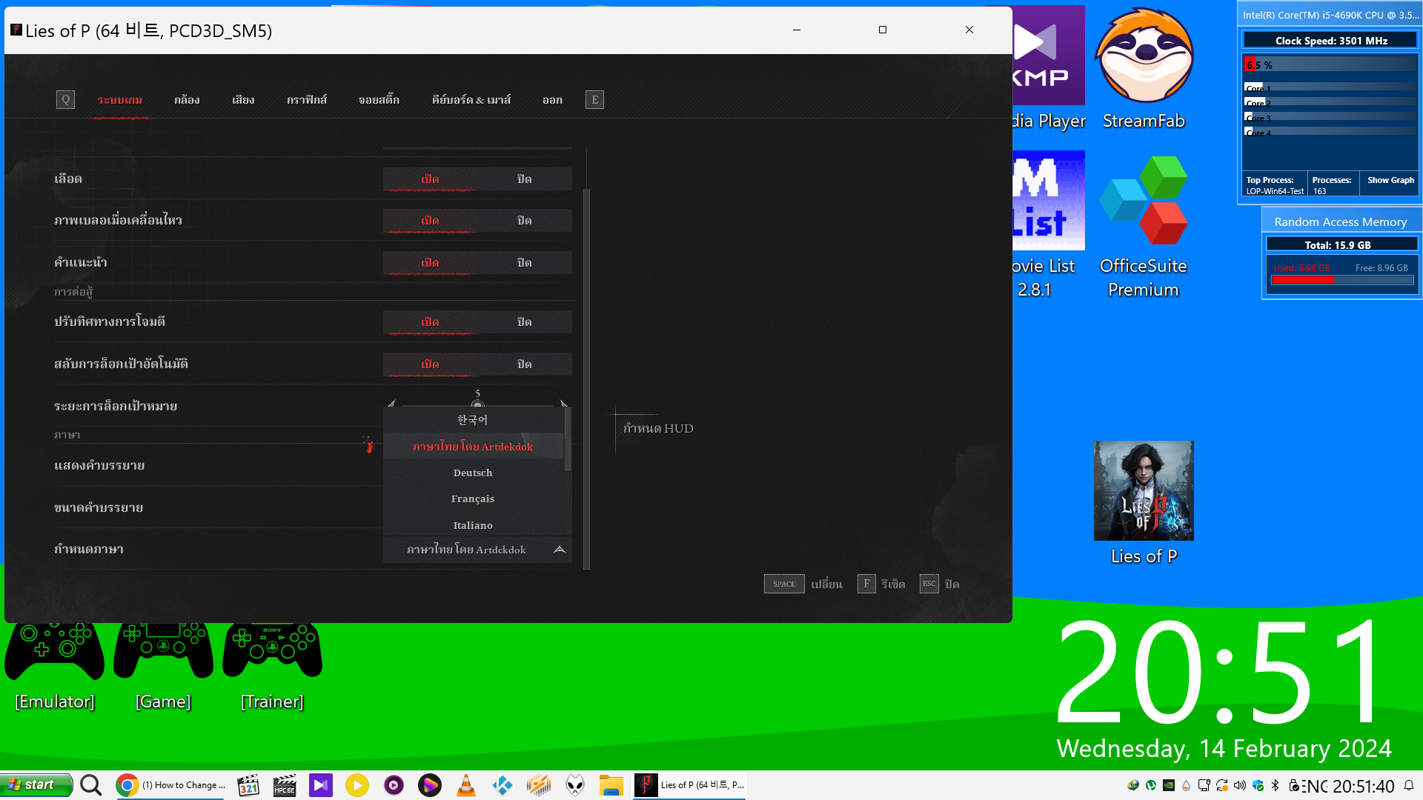
Task: Open the MPC-HC 321 taskbar icon
Action: [248, 785]
